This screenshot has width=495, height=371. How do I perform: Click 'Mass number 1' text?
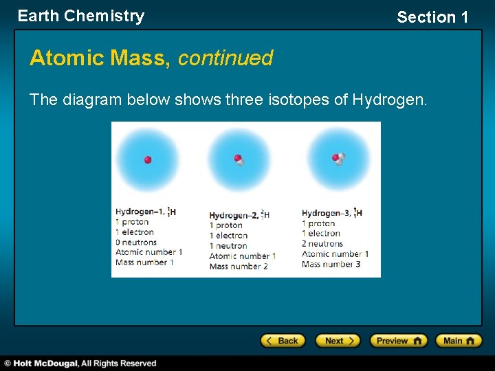pyautogui.click(x=144, y=262)
